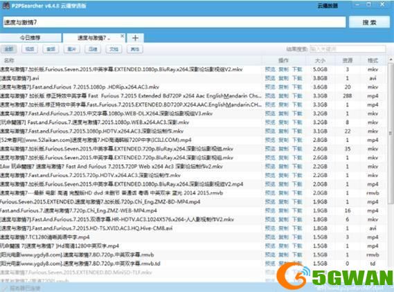The height and width of the screenshot is (292, 394).
Task: Select the row ending 720p.中英双字幕.rmvb.td
Action: tap(193, 264)
